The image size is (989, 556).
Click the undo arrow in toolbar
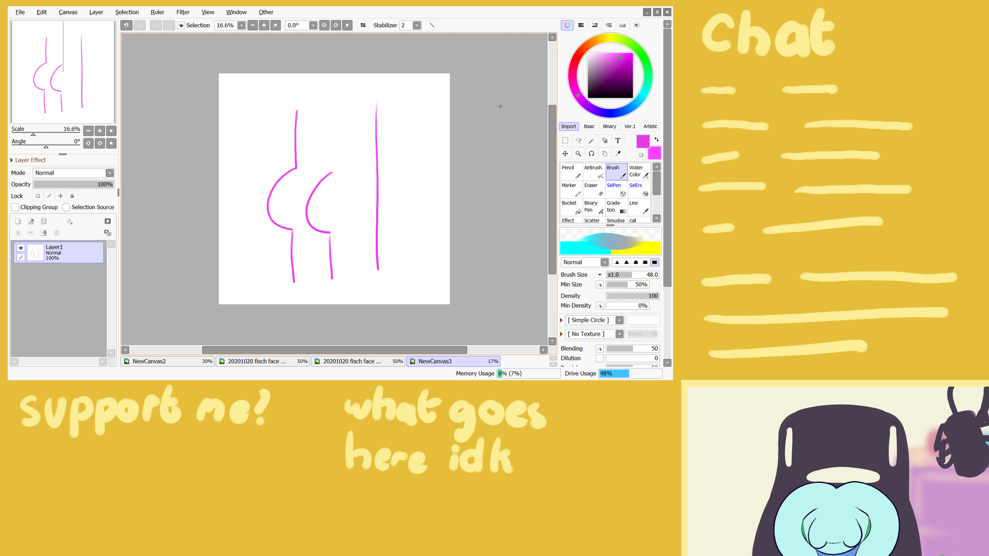pyautogui.click(x=126, y=25)
